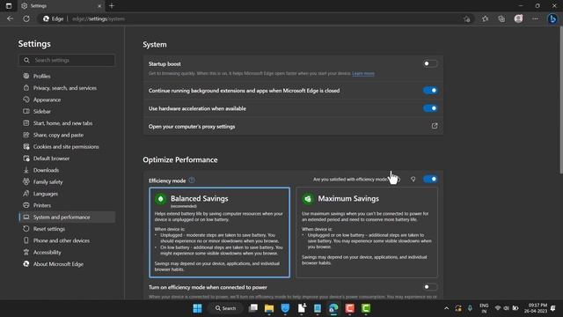Image resolution: width=563 pixels, height=317 pixels.
Task: Open Cookies and site permissions
Action: tap(67, 147)
